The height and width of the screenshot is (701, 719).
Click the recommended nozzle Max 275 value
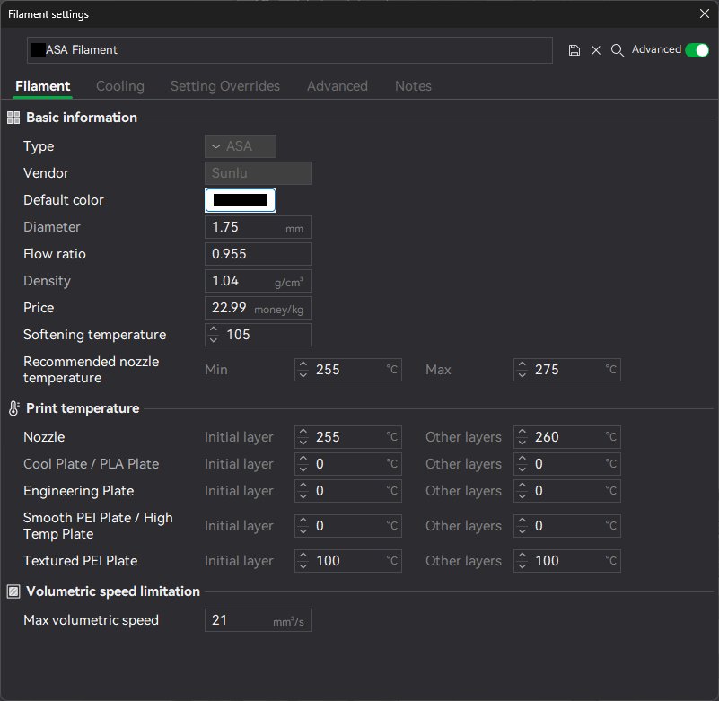tap(547, 370)
